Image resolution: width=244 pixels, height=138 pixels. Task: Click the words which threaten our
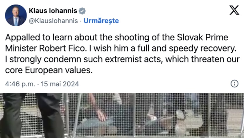click(202, 59)
